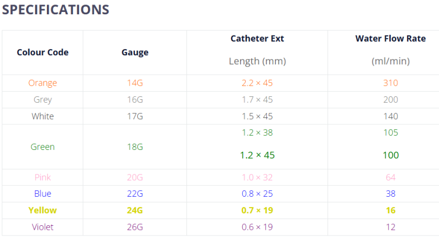Click the Gauge column header
Screen dimensions: 439x252
[135, 52]
